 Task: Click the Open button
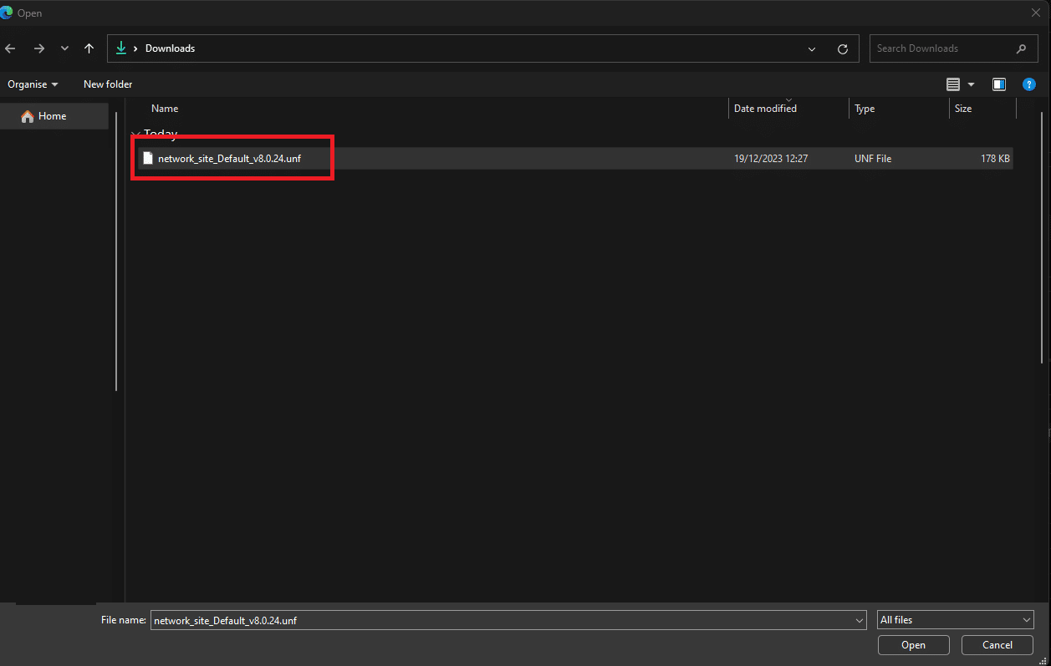pos(913,645)
